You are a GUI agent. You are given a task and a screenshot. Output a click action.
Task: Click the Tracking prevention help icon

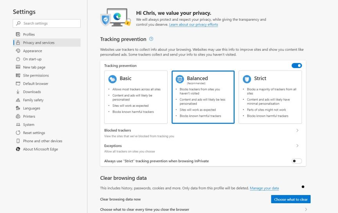coord(151,39)
